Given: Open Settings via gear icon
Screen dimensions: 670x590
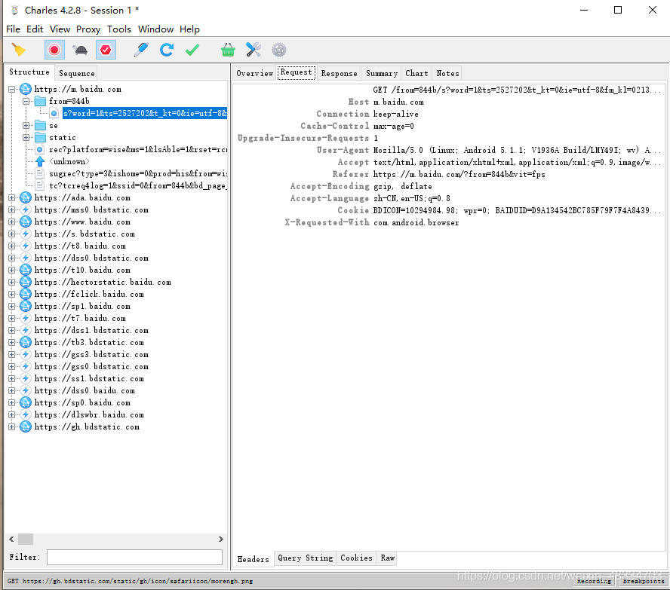Looking at the screenshot, I should point(279,50).
